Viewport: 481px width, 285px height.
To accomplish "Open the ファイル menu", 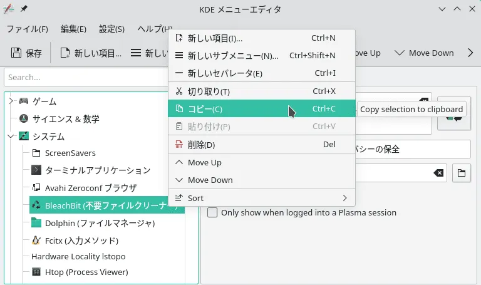I will [x=27, y=29].
